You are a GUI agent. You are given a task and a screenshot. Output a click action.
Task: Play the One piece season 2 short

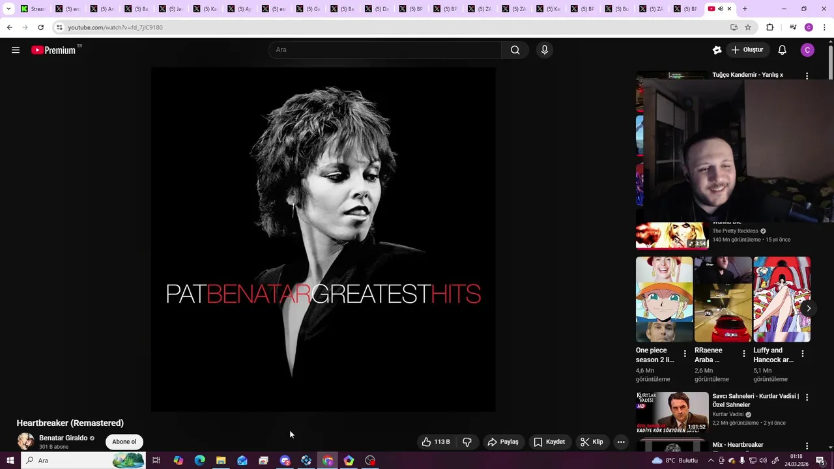(x=664, y=299)
